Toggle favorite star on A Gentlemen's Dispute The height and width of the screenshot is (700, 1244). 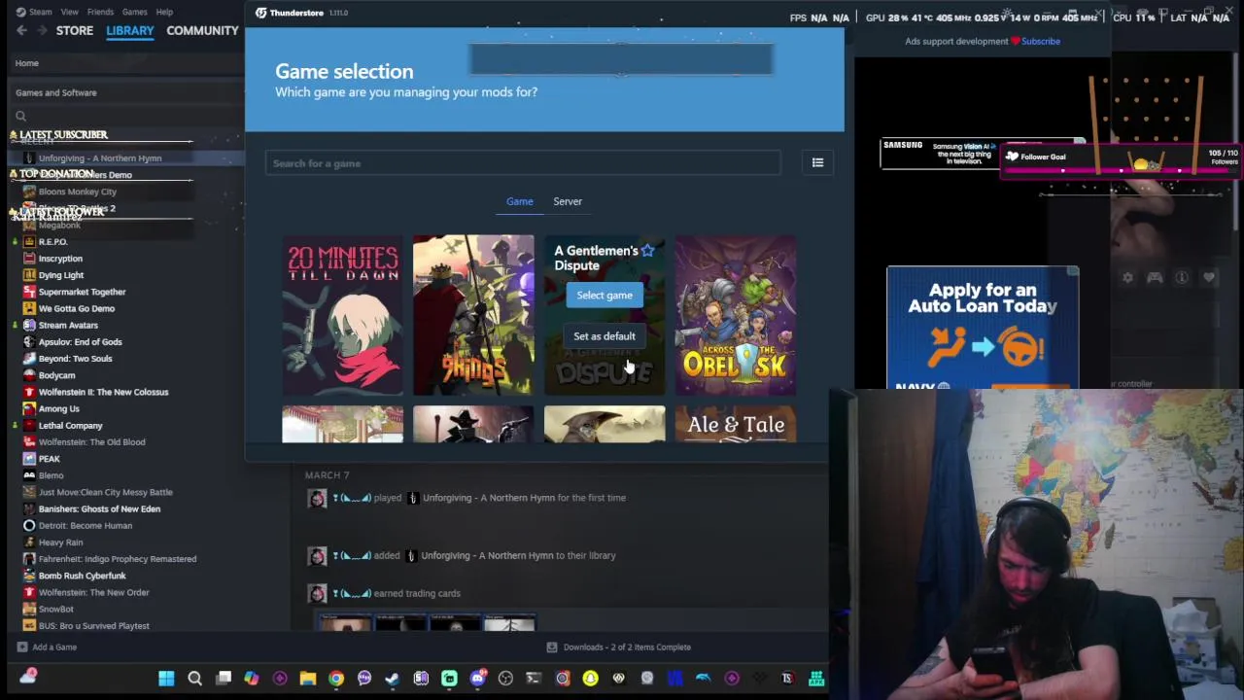point(647,251)
